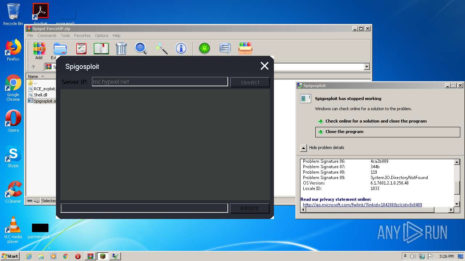This screenshot has height=261, width=465.
Task: Go up one level in WinRAR
Action: 33,67
